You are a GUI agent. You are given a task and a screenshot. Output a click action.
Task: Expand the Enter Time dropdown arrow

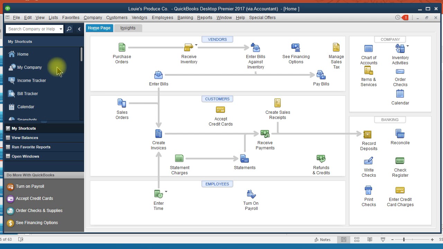166,192
